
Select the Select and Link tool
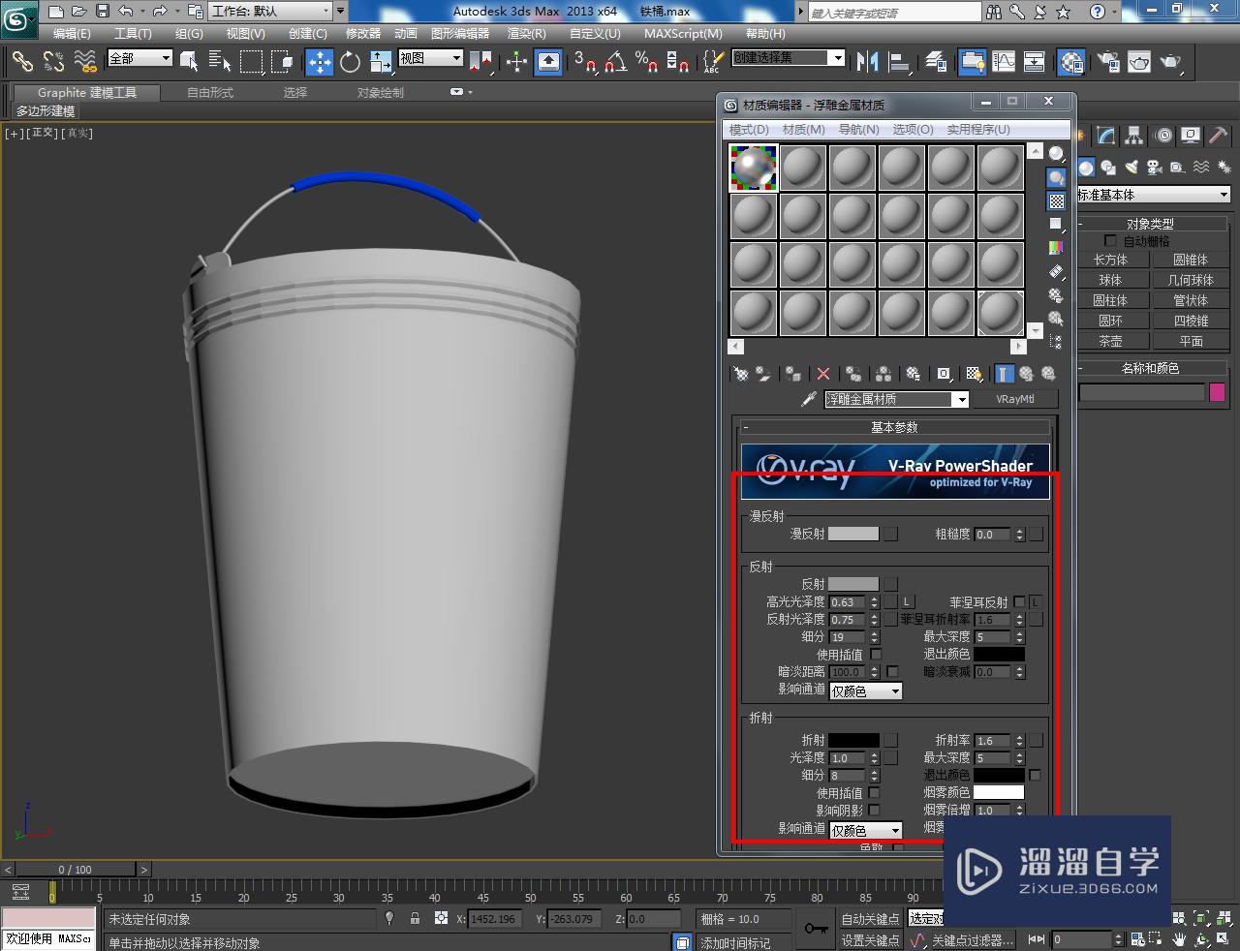click(x=21, y=62)
